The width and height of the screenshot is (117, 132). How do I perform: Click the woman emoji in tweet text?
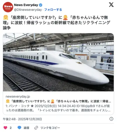(x=6, y=18)
